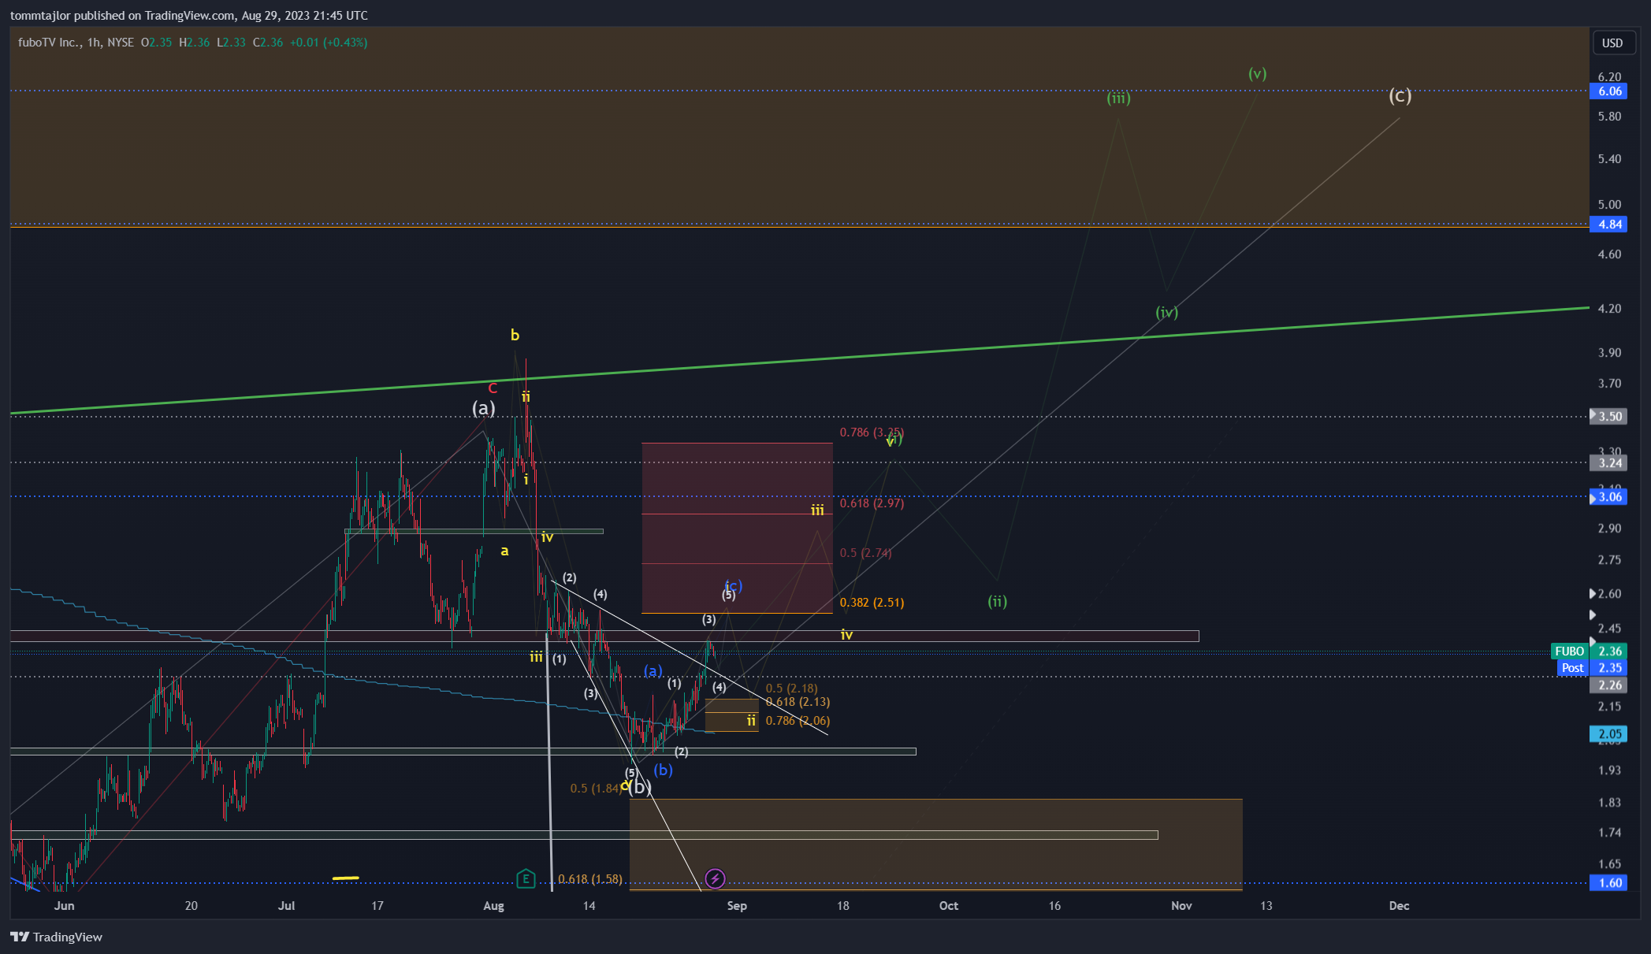
Task: Click the Oct label on time axis
Action: (x=949, y=906)
